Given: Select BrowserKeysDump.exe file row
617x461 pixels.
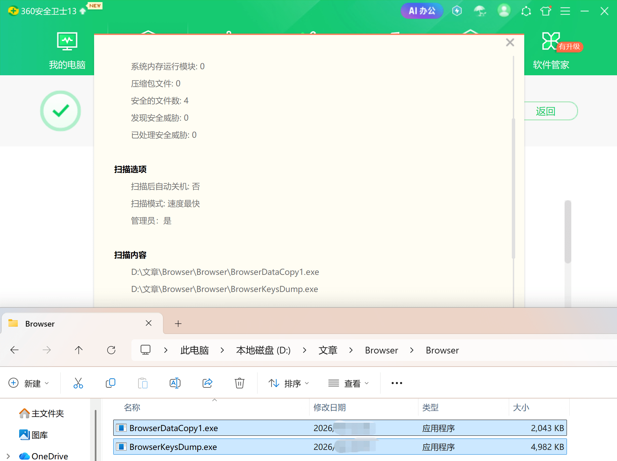Looking at the screenshot, I should click(x=340, y=447).
